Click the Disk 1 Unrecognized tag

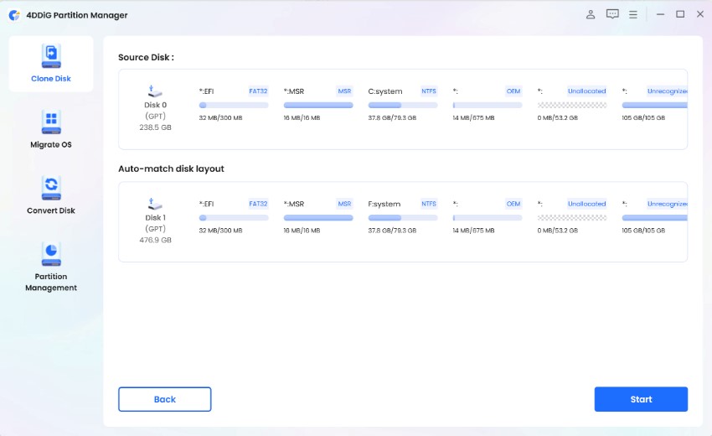667,204
